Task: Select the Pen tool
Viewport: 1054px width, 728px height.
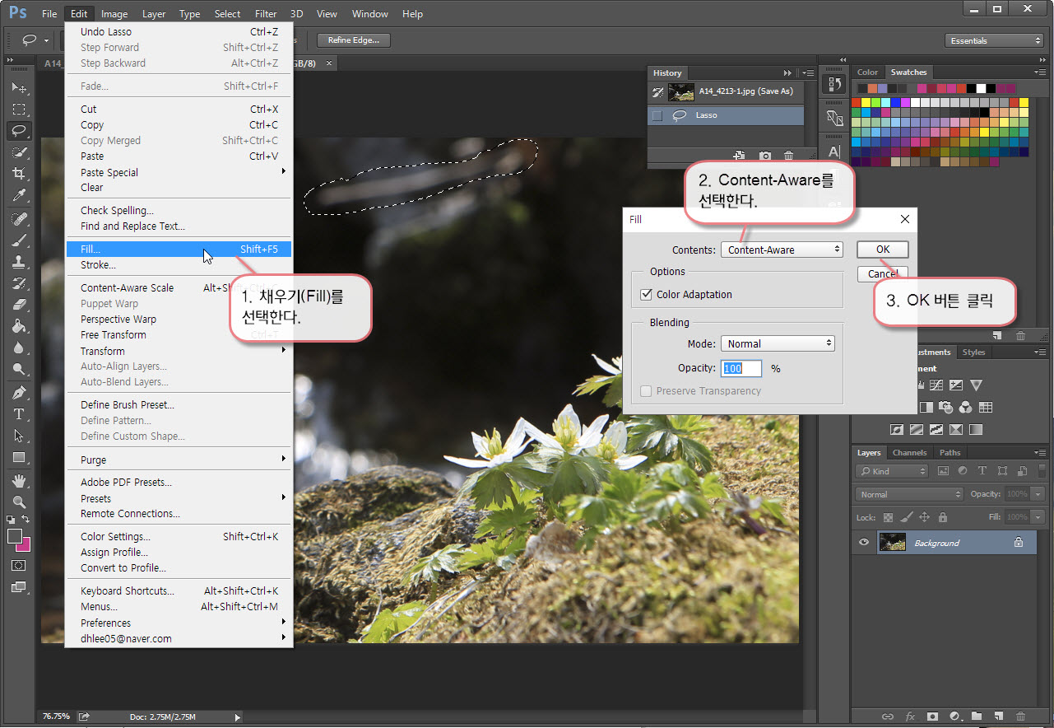Action: coord(19,392)
